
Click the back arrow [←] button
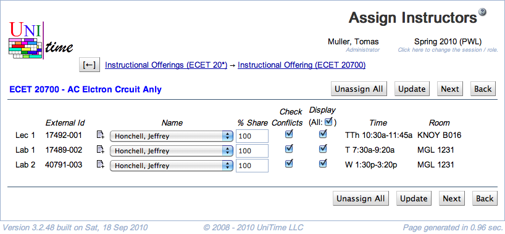coord(90,65)
